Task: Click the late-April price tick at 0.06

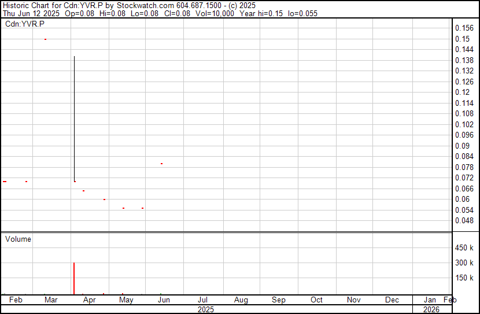Action: point(105,200)
